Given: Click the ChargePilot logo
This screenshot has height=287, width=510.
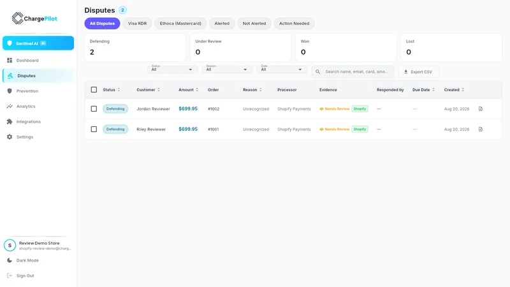Looking at the screenshot, I should [x=34, y=18].
